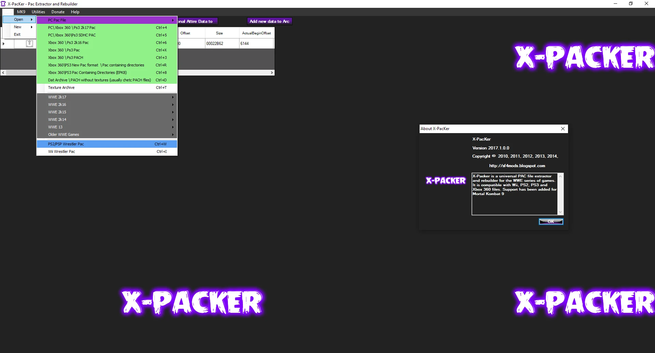Click the row selector arrow in the data grid
Viewport: 655px width, 353px height.
click(x=4, y=44)
